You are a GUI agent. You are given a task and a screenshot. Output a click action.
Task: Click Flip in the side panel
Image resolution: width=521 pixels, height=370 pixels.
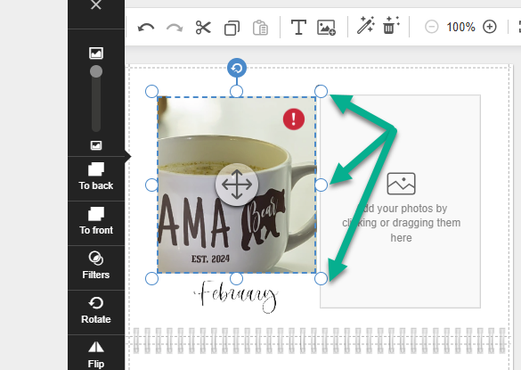(x=96, y=354)
